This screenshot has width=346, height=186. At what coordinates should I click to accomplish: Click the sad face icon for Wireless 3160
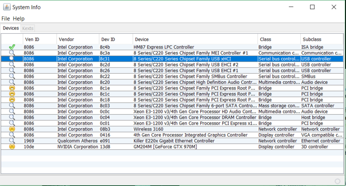(x=12, y=129)
